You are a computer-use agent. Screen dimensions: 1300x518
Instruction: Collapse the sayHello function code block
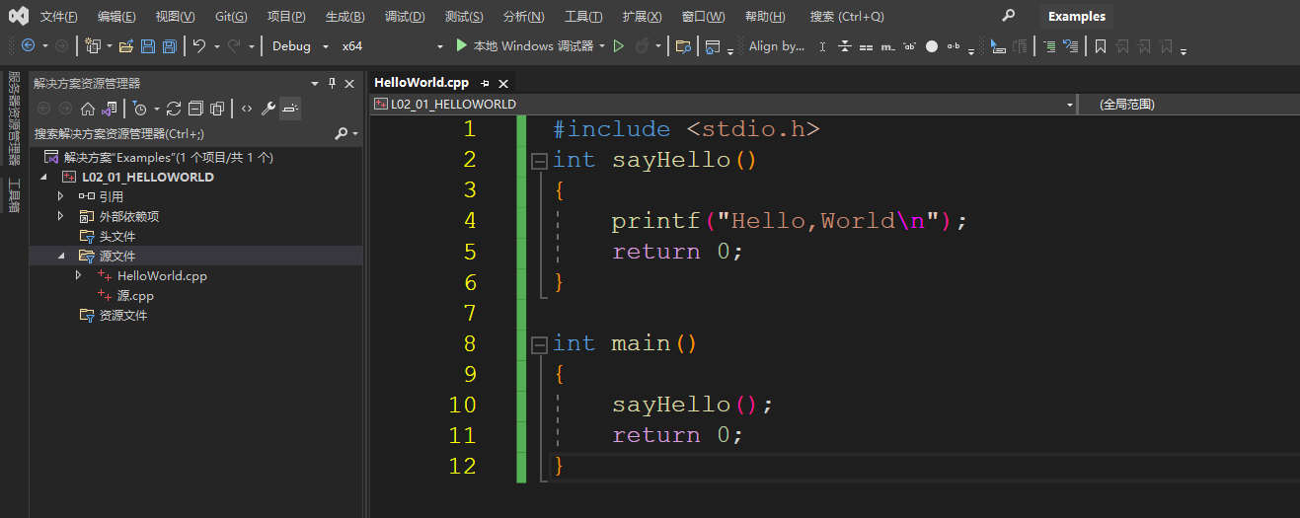click(x=539, y=160)
